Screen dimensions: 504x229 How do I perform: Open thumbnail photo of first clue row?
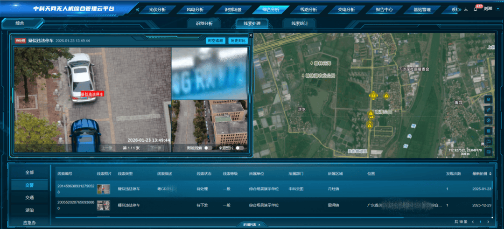tap(103, 189)
